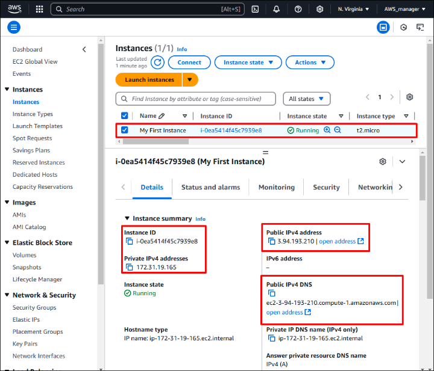The width and height of the screenshot is (434, 371).
Task: Click the Launch instances button
Action: click(x=149, y=80)
